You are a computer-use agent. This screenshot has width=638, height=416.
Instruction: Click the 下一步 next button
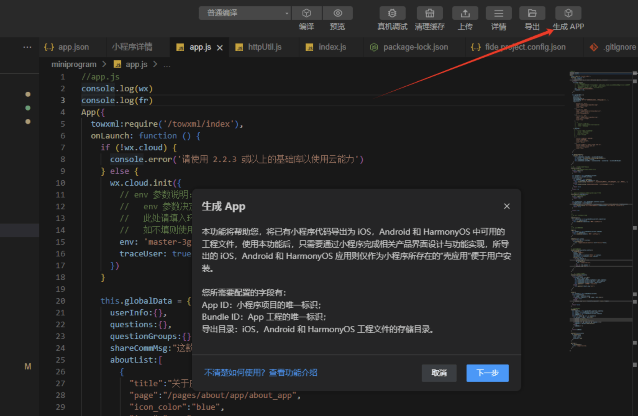[x=487, y=373]
